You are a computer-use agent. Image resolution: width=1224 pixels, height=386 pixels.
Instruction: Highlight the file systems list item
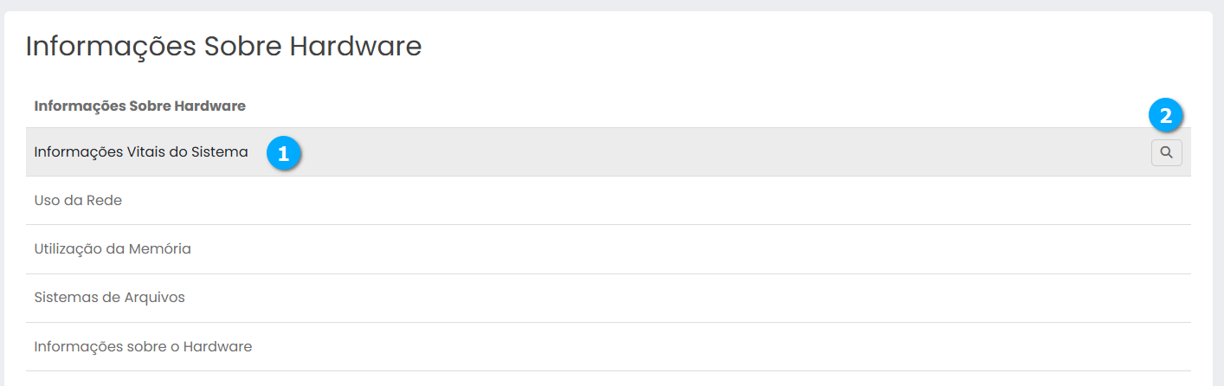click(606, 298)
